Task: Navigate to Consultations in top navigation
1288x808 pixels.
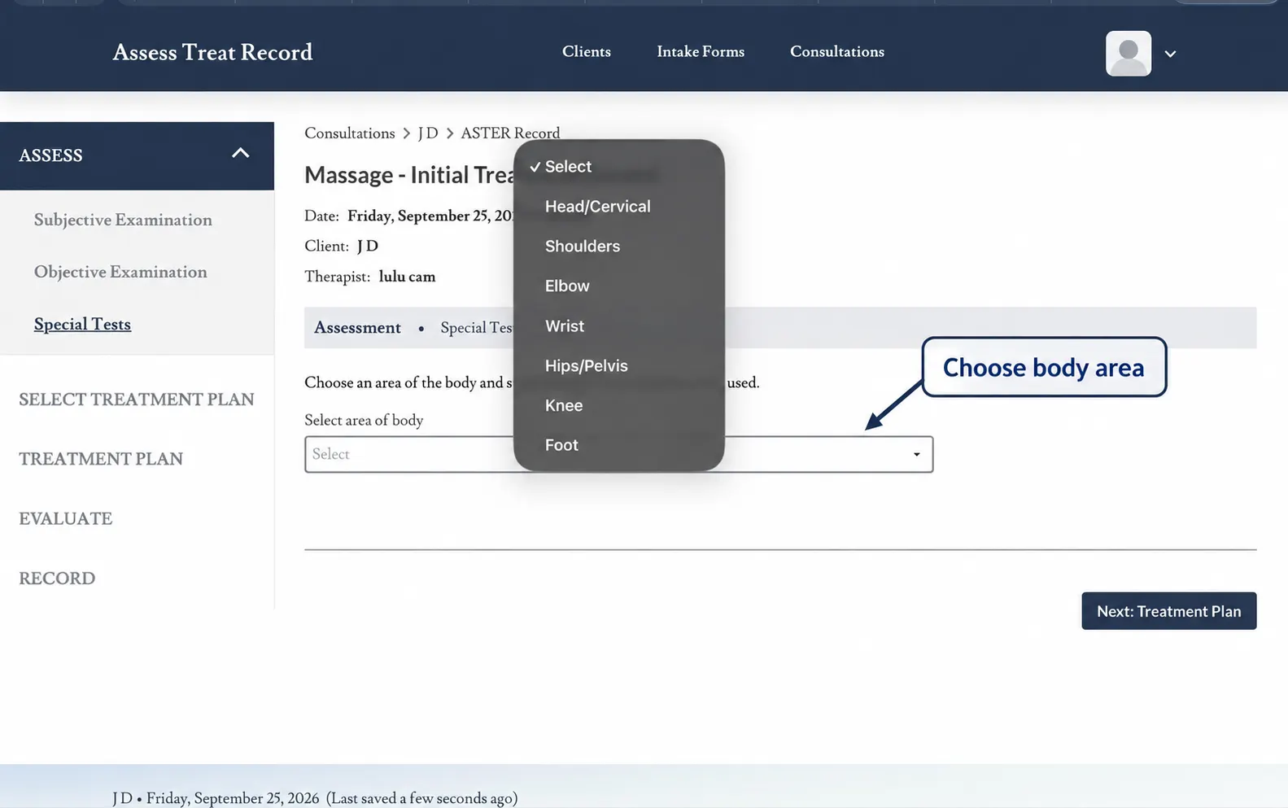Action: coord(836,51)
